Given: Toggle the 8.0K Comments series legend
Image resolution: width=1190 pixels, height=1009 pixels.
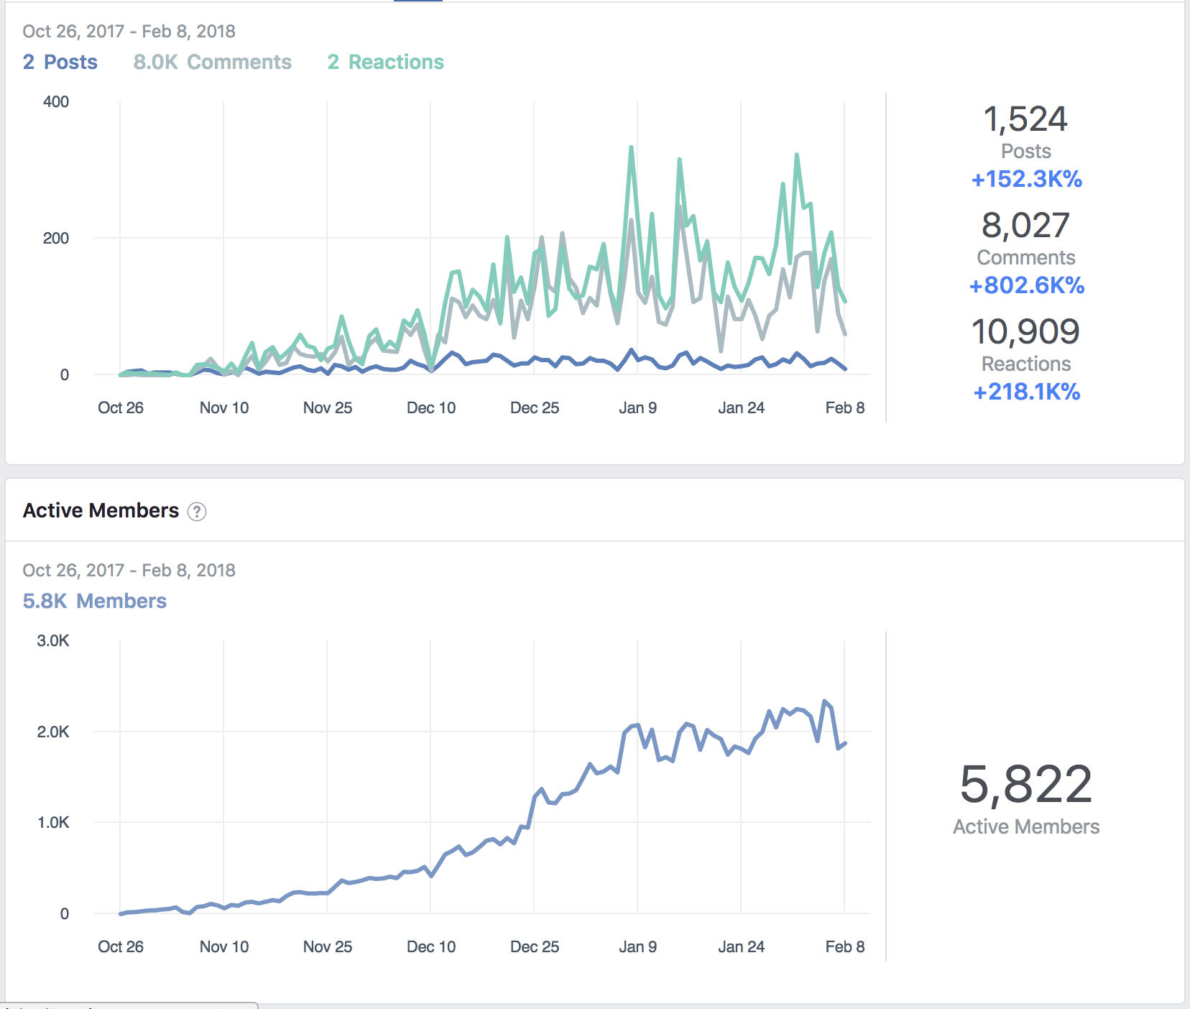Looking at the screenshot, I should 212,63.
